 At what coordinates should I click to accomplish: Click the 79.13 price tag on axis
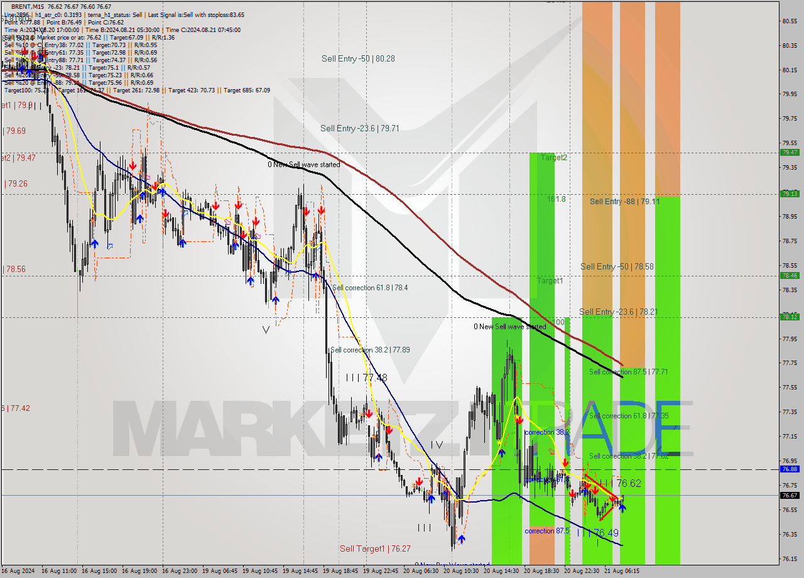coord(790,194)
